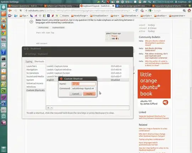Select the Lookit: Capture Area row
192x153 pixels.
point(87,66)
